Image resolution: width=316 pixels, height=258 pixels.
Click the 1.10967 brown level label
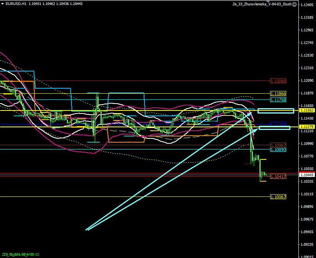point(278,145)
